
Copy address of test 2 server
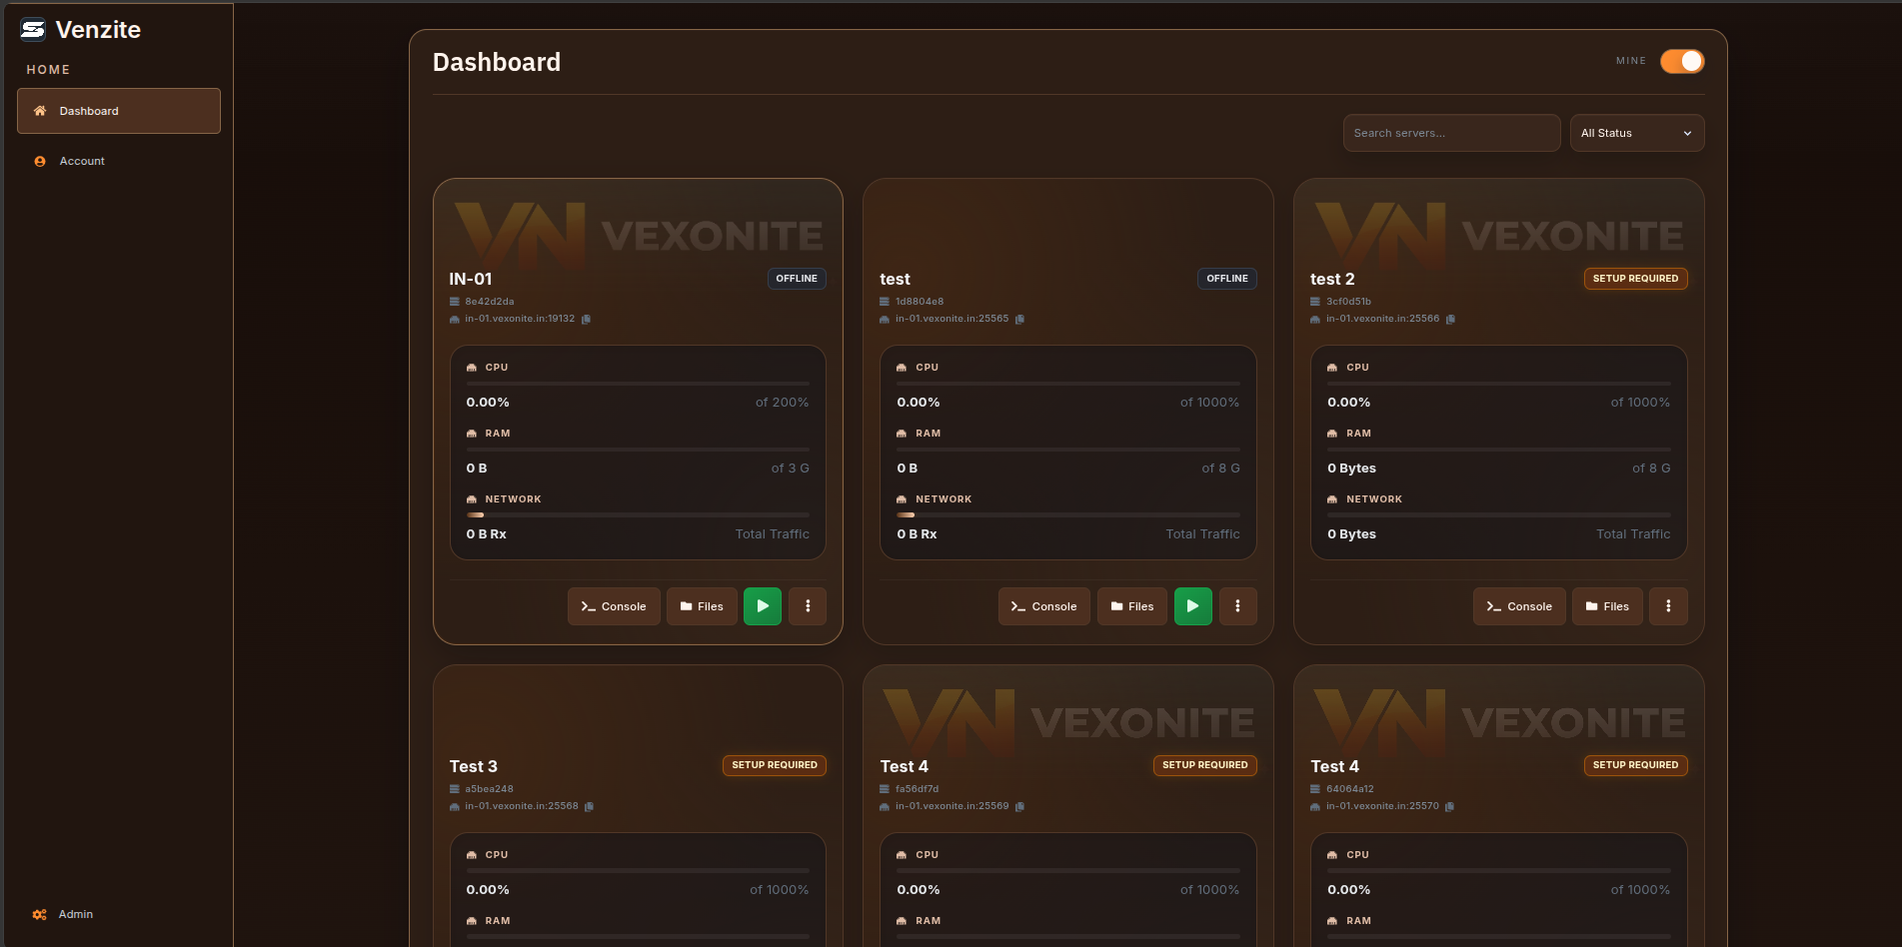pos(1450,320)
